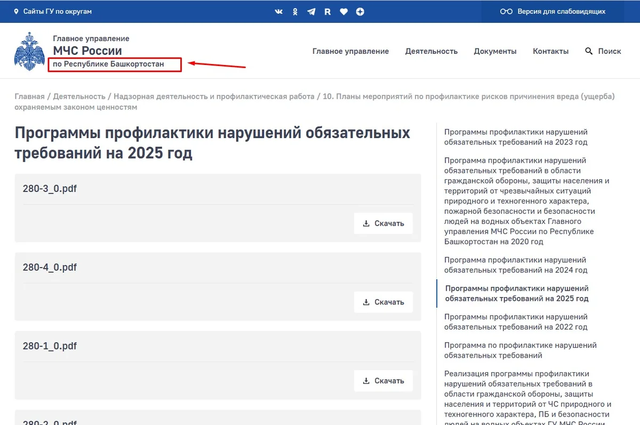The height and width of the screenshot is (425, 640).
Task: Open the Telegram paper-plane icon
Action: (x=311, y=11)
